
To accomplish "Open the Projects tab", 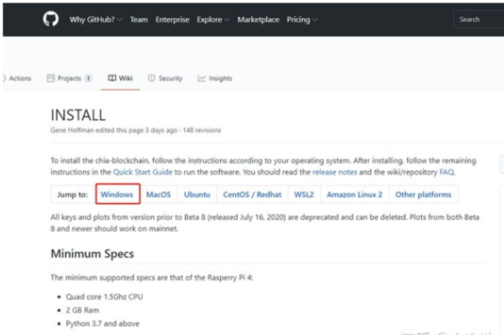I will 69,78.
